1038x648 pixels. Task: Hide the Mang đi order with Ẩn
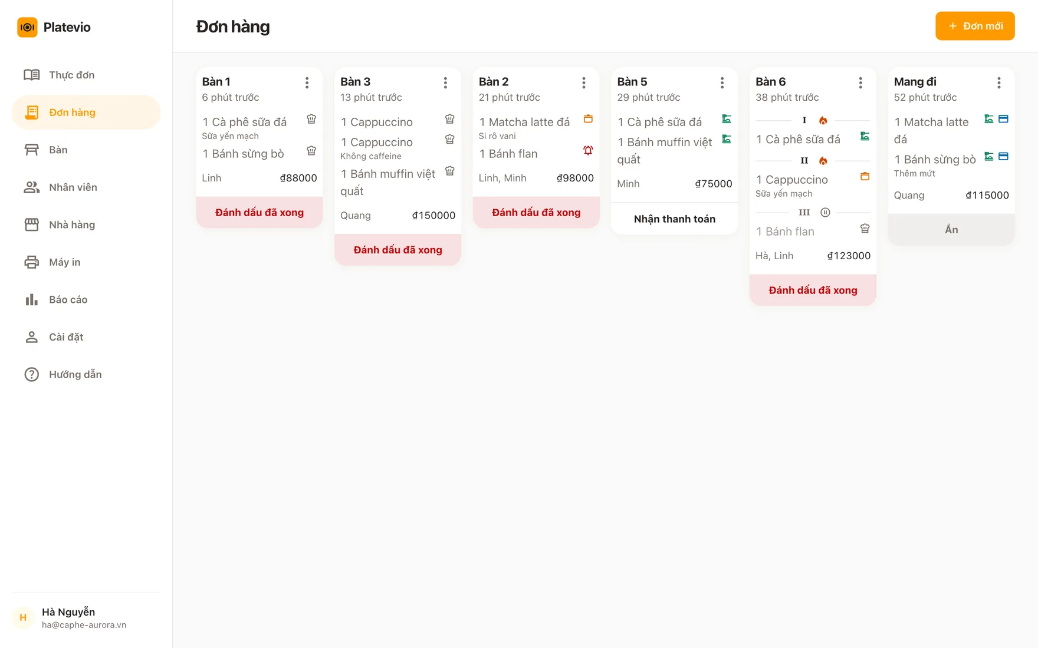(x=951, y=230)
